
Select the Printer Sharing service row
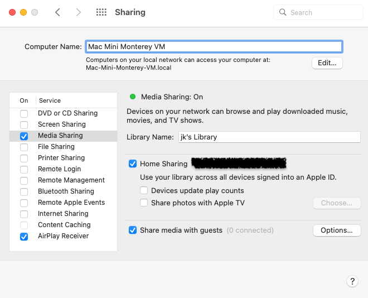(64, 158)
